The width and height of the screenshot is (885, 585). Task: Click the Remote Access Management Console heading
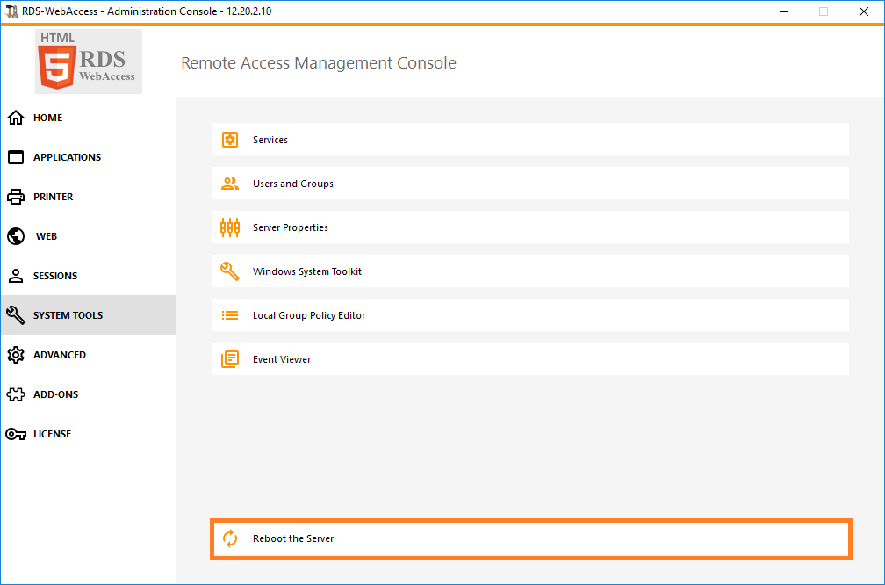tap(319, 62)
